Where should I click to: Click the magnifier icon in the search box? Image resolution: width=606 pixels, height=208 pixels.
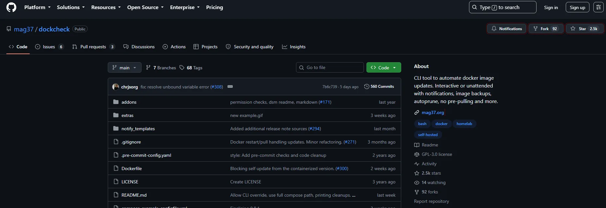(475, 7)
